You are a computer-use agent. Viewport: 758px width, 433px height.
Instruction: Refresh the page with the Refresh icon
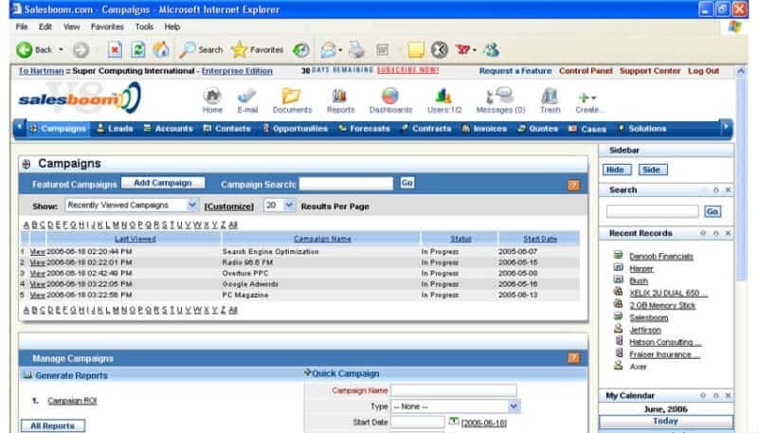click(138, 50)
